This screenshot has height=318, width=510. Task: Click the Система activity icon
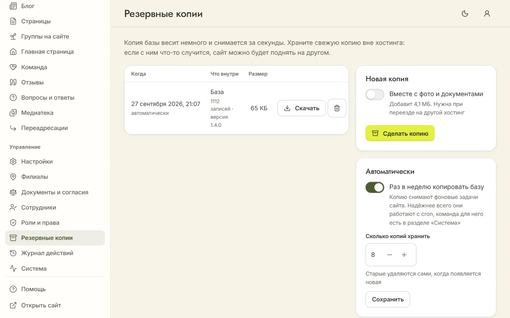tap(13, 269)
